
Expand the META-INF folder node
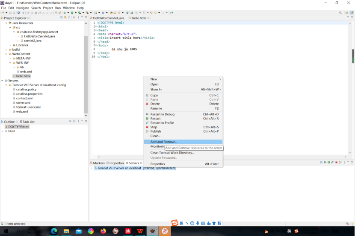click(x=10, y=58)
